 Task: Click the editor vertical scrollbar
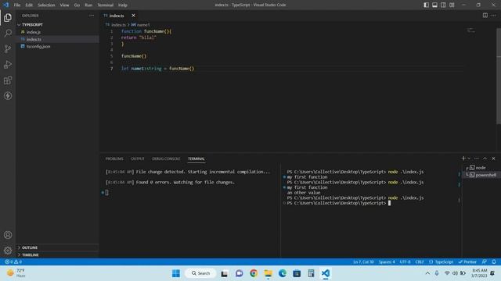tap(499, 76)
